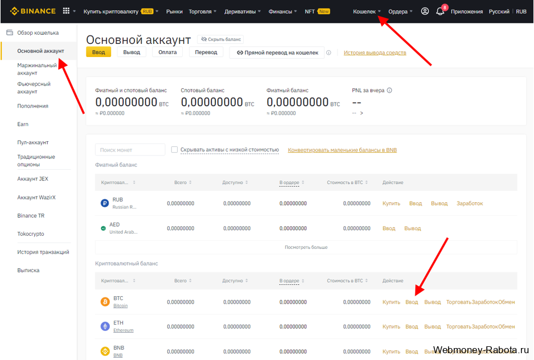Click Обмен link in BTC row
The height and width of the screenshot is (360, 534).
pyautogui.click(x=507, y=302)
